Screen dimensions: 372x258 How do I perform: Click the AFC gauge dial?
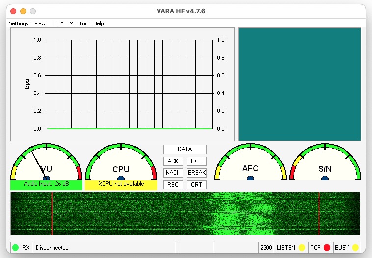pyautogui.click(x=250, y=164)
